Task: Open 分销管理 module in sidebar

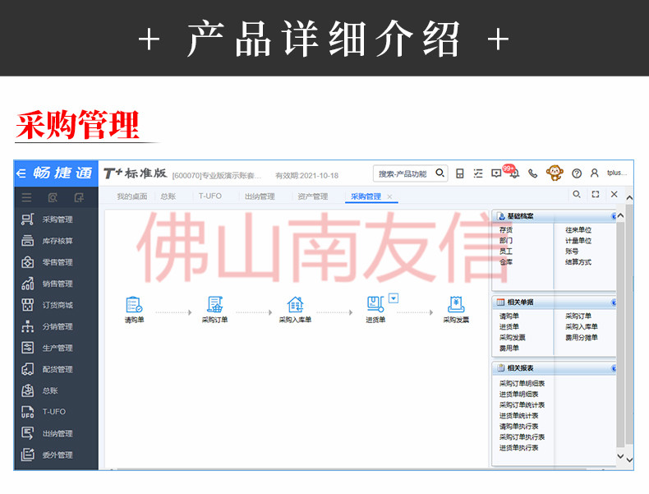Action: pos(47,326)
